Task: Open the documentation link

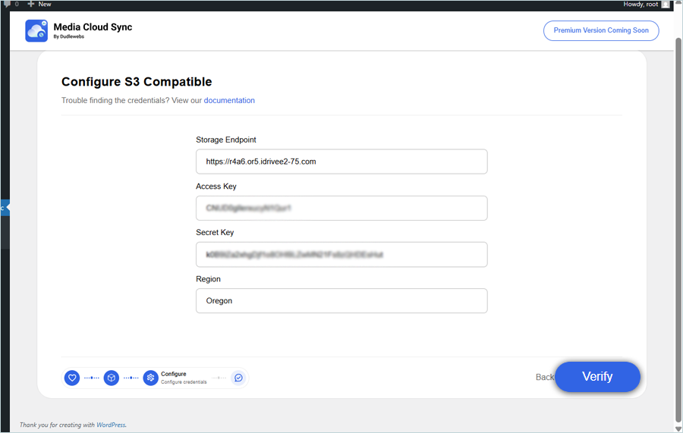Action: tap(229, 100)
